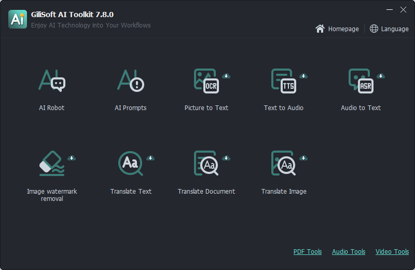Open the AI Robot tool icon
The height and width of the screenshot is (270, 415).
pyautogui.click(x=52, y=81)
